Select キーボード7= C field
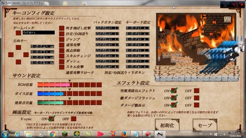The image size is (246, 138). coord(138,61)
